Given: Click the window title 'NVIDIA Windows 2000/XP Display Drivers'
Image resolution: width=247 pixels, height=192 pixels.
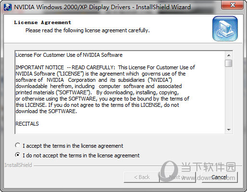Looking at the screenshot, I should coord(72,7).
